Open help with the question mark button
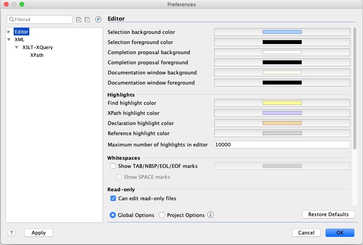 point(11,233)
